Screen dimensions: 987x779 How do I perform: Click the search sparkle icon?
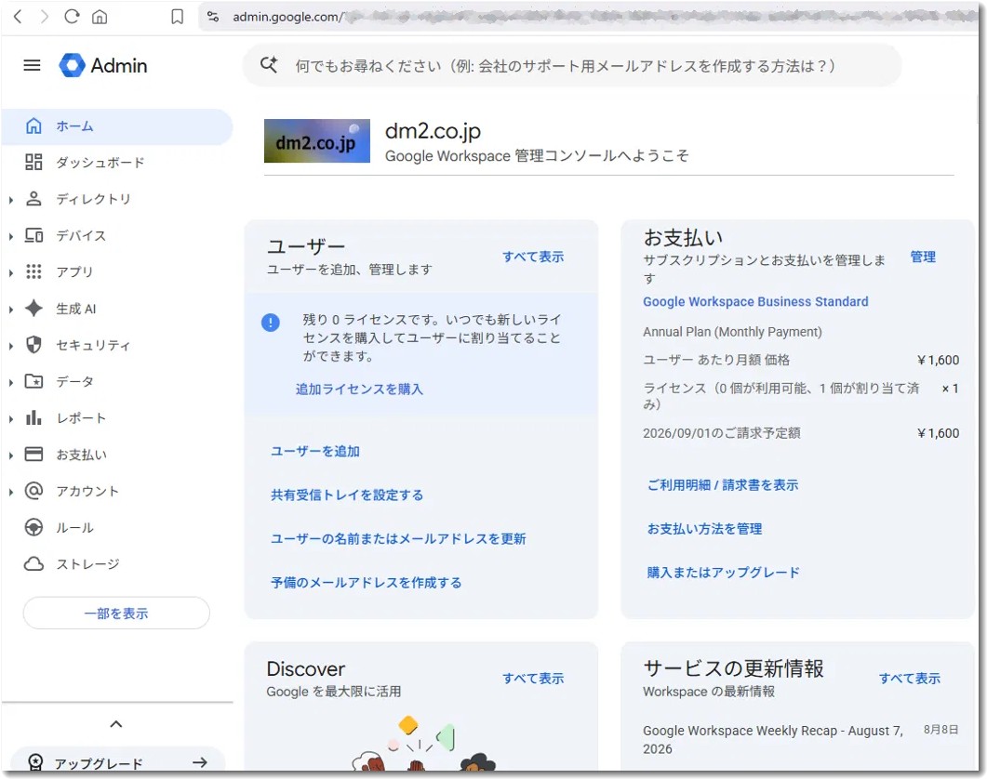pos(269,65)
